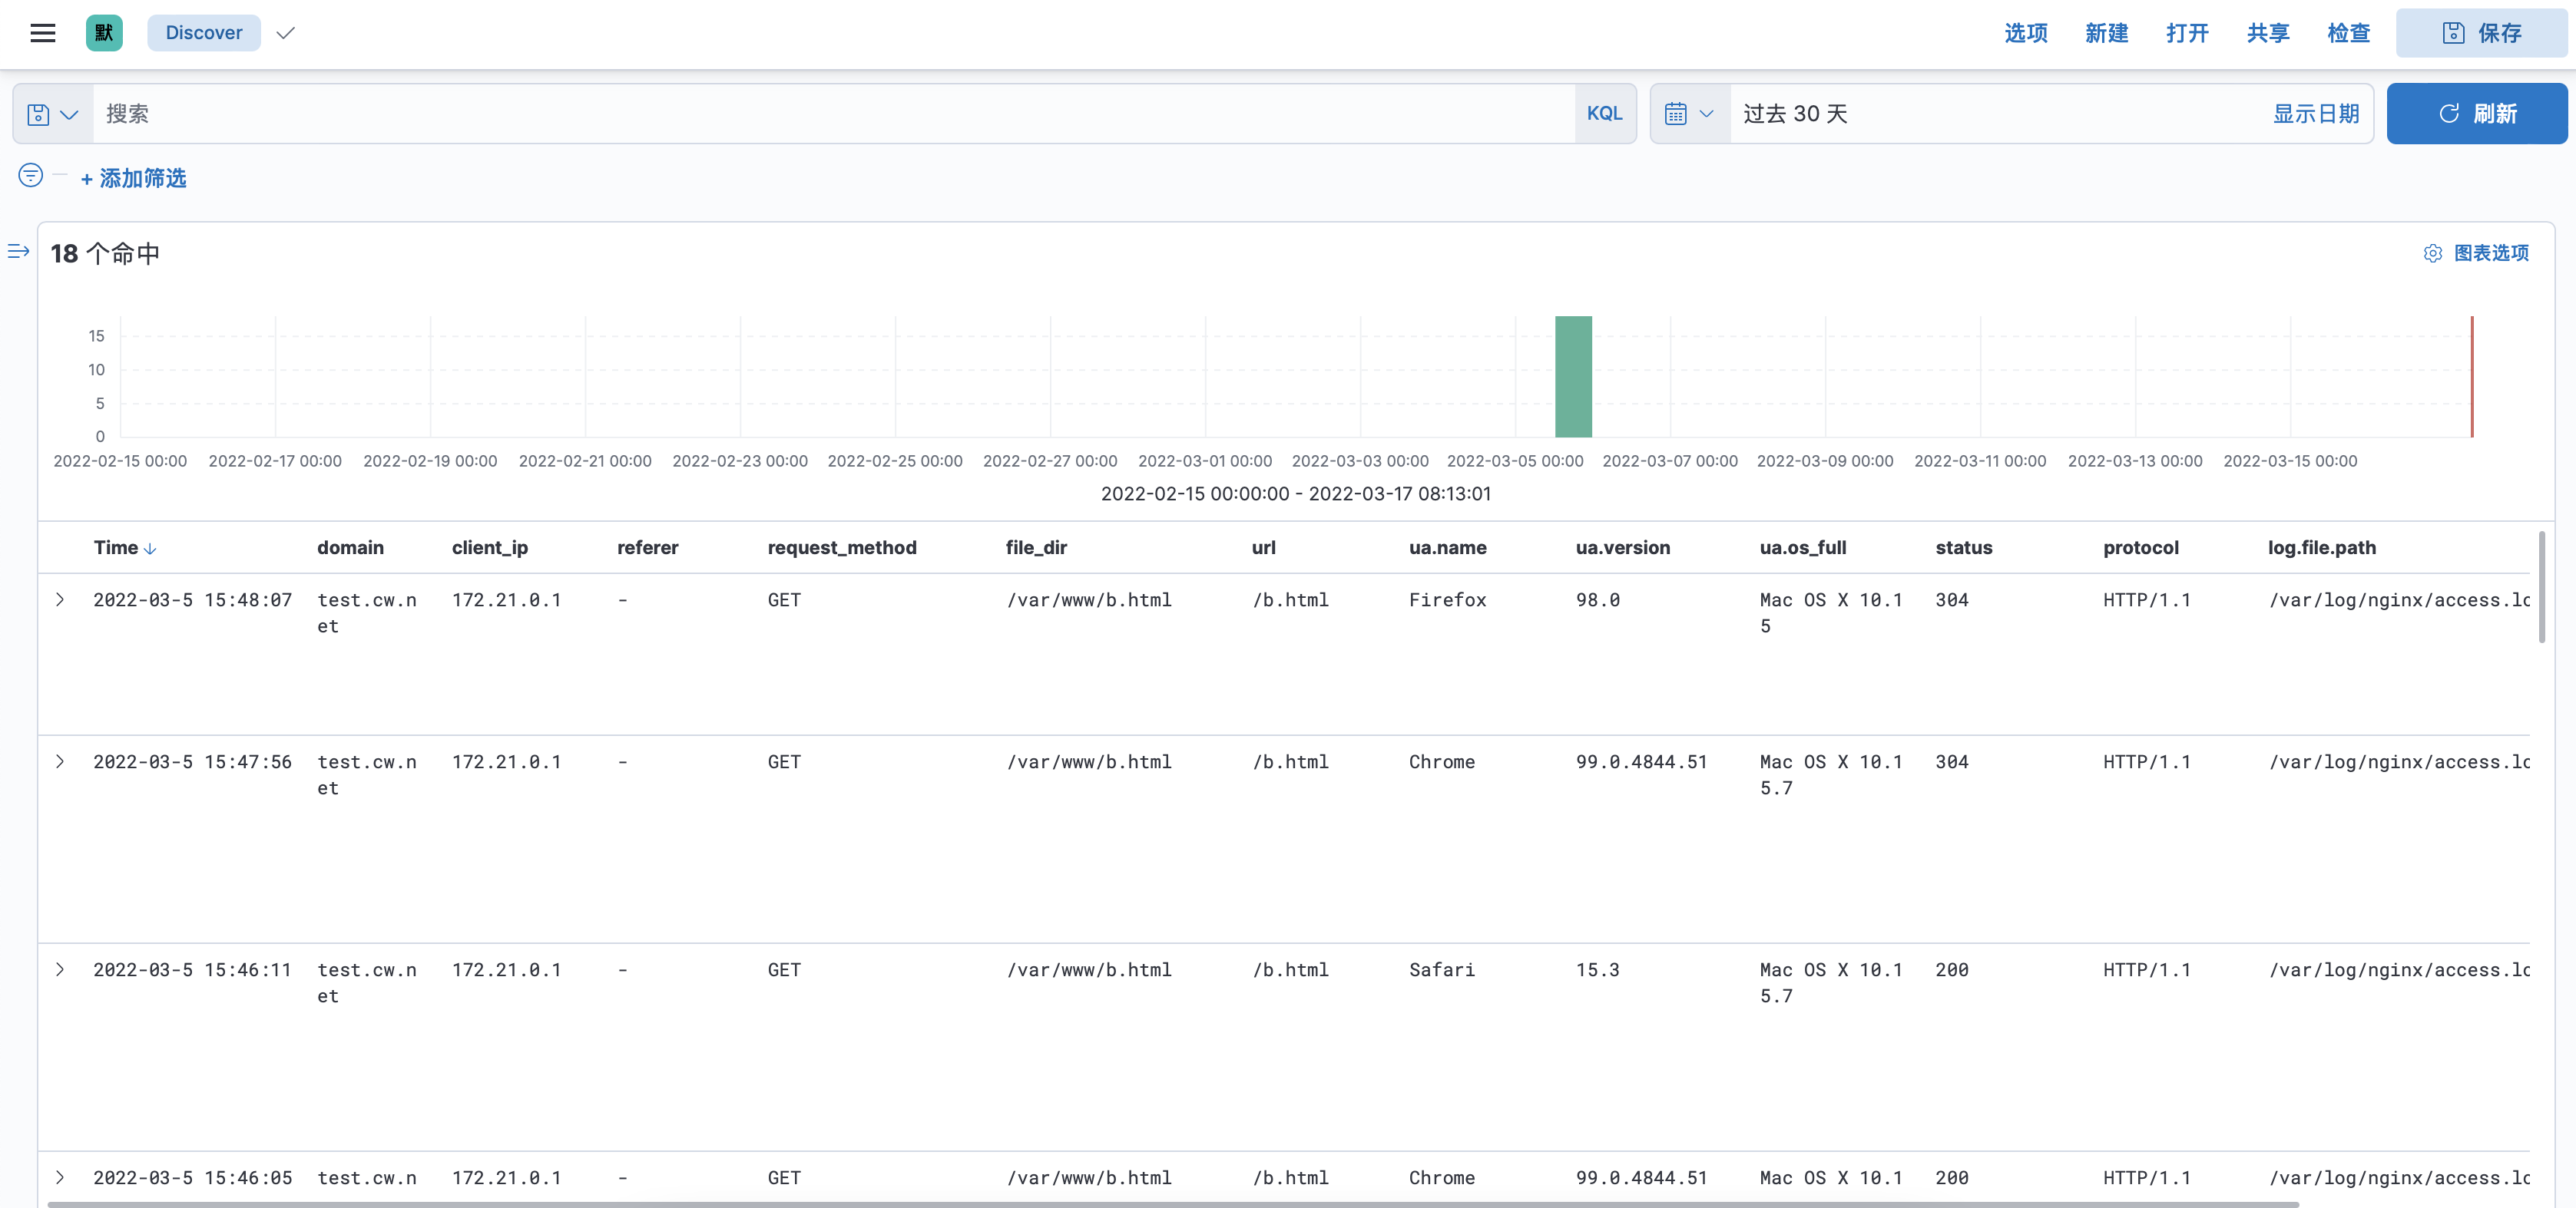
Task: Click 2022-03-5 15:46:11 time cell
Action: pos(193,969)
